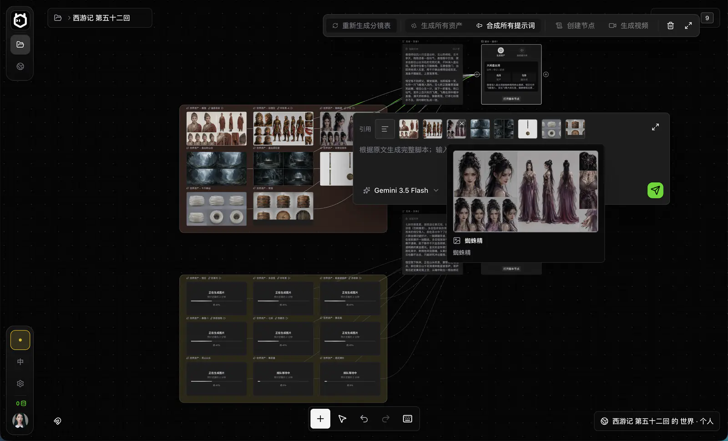
Task: Select the staff reference thumbnail
Action: (527, 129)
